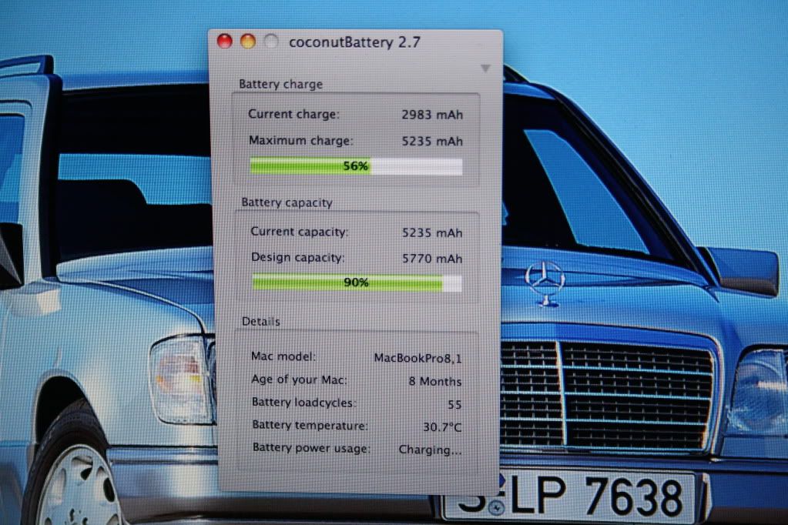Image resolution: width=788 pixels, height=525 pixels.
Task: Click the 56% battery charge progress bar
Action: (x=356, y=166)
